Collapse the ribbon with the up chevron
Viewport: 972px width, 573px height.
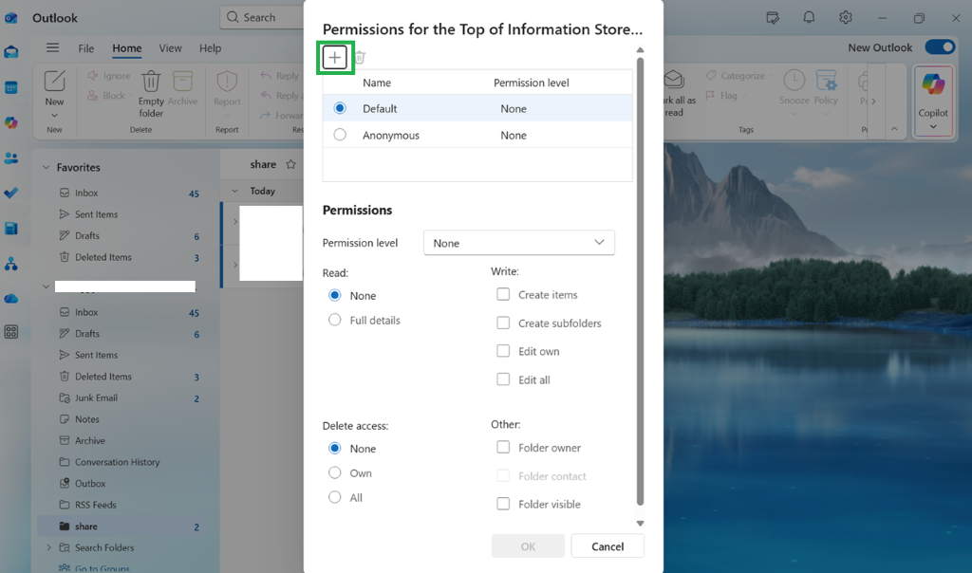click(894, 129)
